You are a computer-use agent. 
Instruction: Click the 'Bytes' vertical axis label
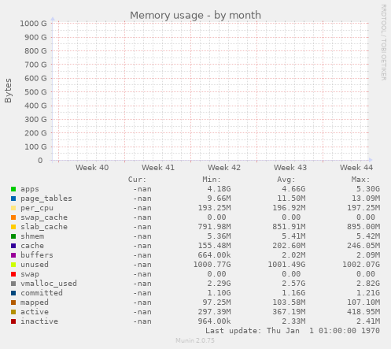(x=8, y=91)
